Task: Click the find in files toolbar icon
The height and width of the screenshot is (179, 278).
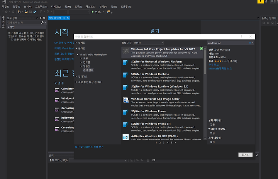Action: [108, 12]
